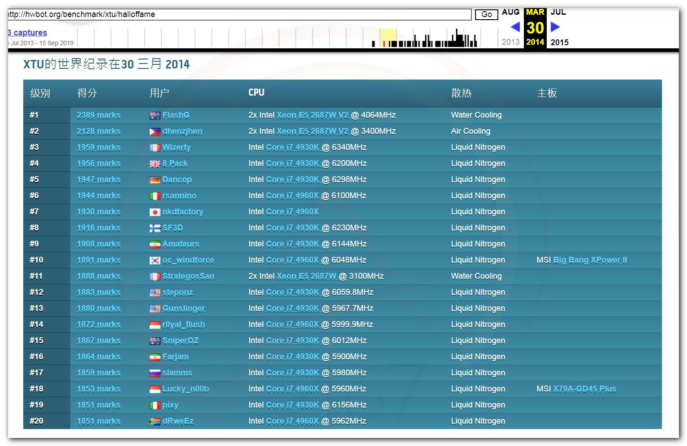Click the 2015 year in the timeline
687x446 pixels.
tap(559, 42)
